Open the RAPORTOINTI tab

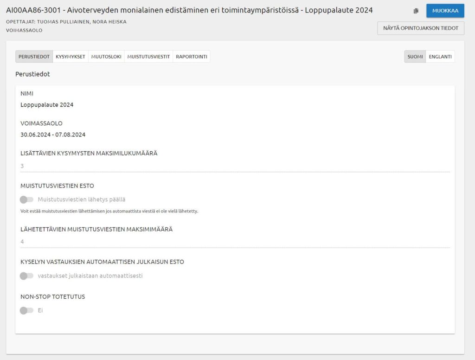click(x=191, y=57)
